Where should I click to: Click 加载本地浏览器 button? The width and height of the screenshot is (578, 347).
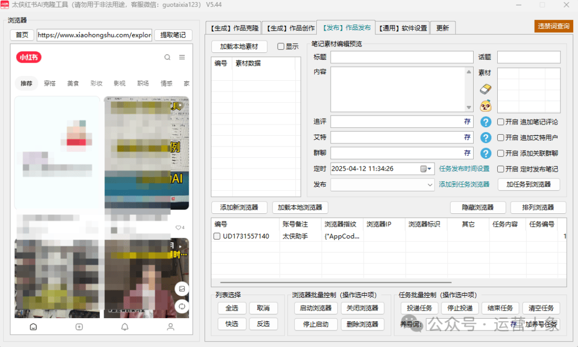coord(300,207)
